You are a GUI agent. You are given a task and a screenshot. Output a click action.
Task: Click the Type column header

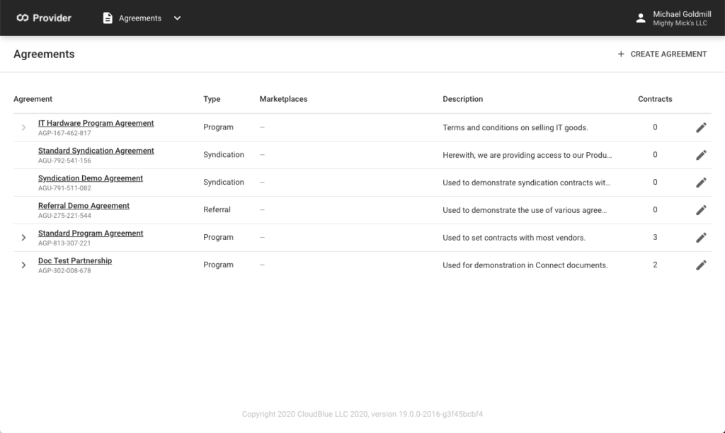pyautogui.click(x=212, y=99)
